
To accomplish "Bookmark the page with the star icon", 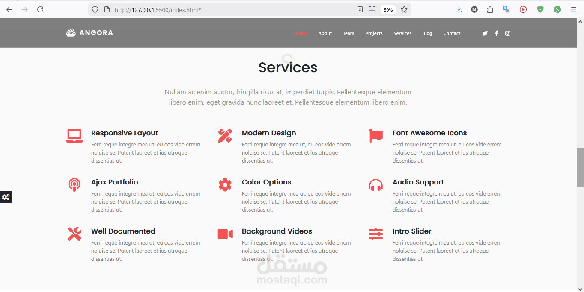I will [404, 9].
